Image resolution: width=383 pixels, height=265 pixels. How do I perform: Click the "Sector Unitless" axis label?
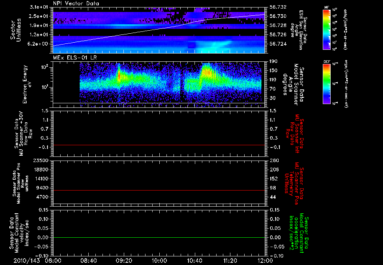[x=16, y=30]
